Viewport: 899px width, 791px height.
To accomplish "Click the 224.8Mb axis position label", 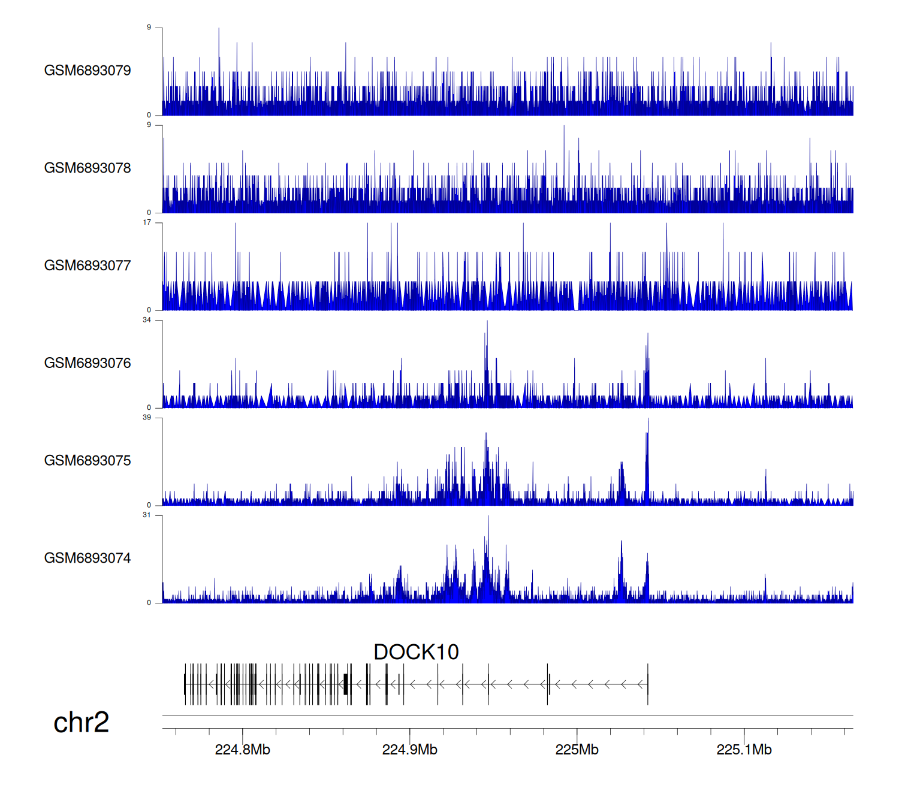I will [242, 750].
